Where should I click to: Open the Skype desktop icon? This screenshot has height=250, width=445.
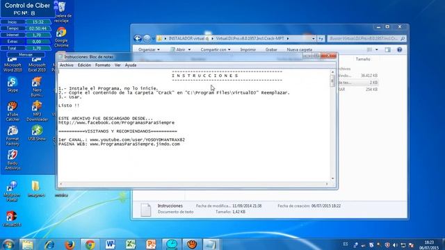(x=13, y=85)
